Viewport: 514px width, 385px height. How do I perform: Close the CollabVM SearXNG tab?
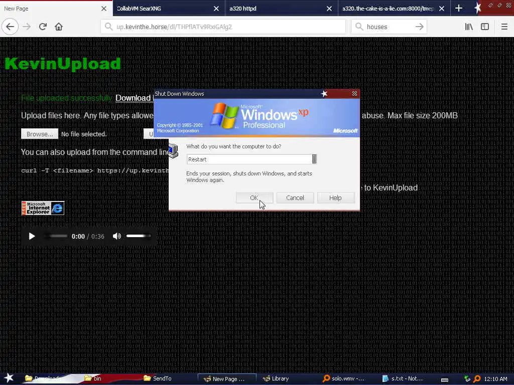pos(216,9)
